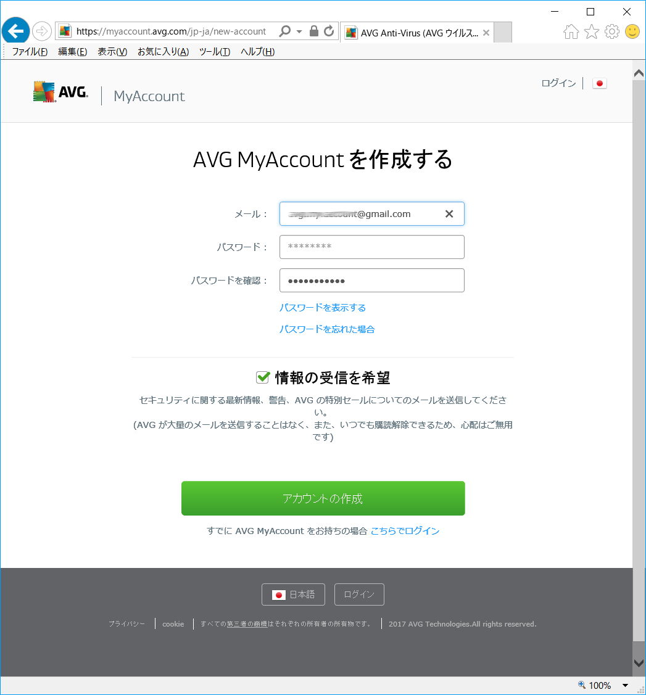The width and height of the screenshot is (646, 695).
Task: Click the smiley feedback icon
Action: pyautogui.click(x=632, y=31)
